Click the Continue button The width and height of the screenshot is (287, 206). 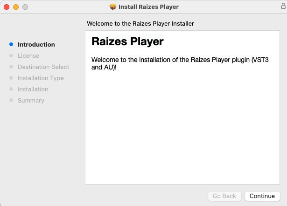point(262,196)
